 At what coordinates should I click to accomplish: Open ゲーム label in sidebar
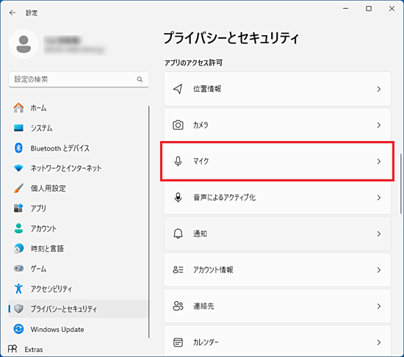pos(38,269)
